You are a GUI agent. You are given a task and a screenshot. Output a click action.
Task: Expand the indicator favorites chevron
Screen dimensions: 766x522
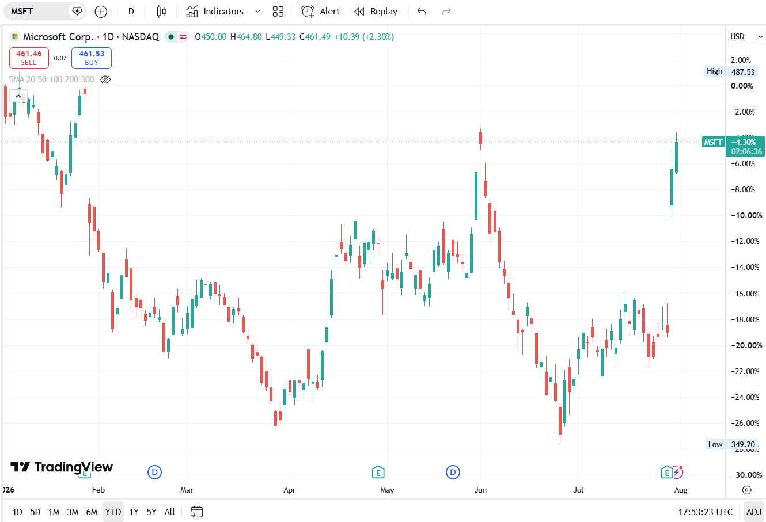point(257,12)
